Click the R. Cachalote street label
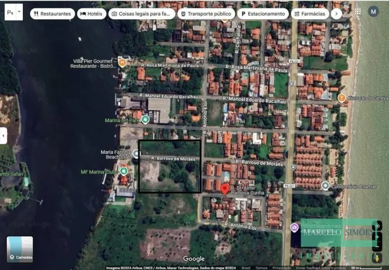 [238, 39]
